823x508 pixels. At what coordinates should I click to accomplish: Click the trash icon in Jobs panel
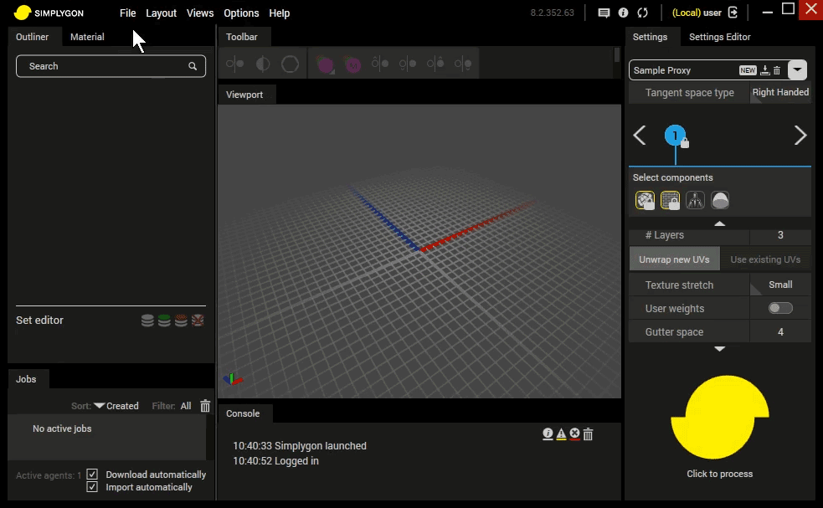point(205,406)
